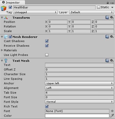
Task: Open the Layer dropdown
Action: click(x=91, y=12)
